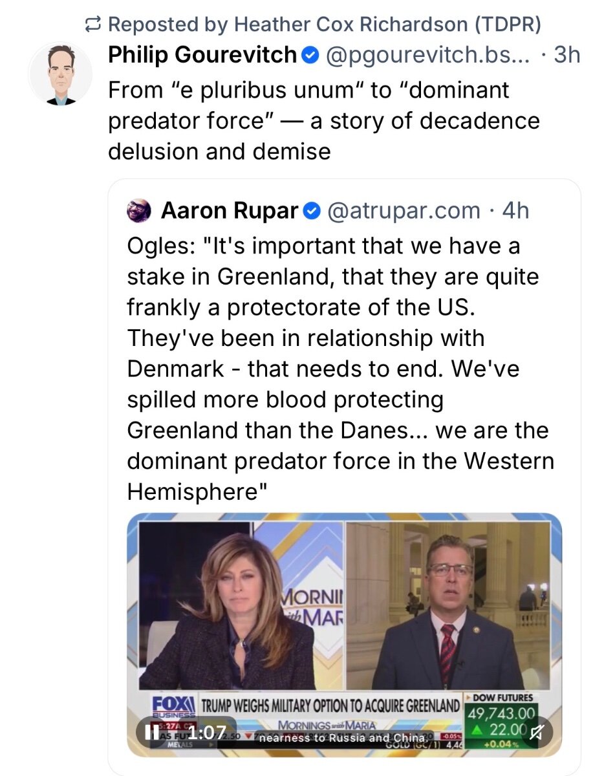Open the post text about "e pluribus unum"
The image size is (604, 776).
pyautogui.click(x=323, y=120)
